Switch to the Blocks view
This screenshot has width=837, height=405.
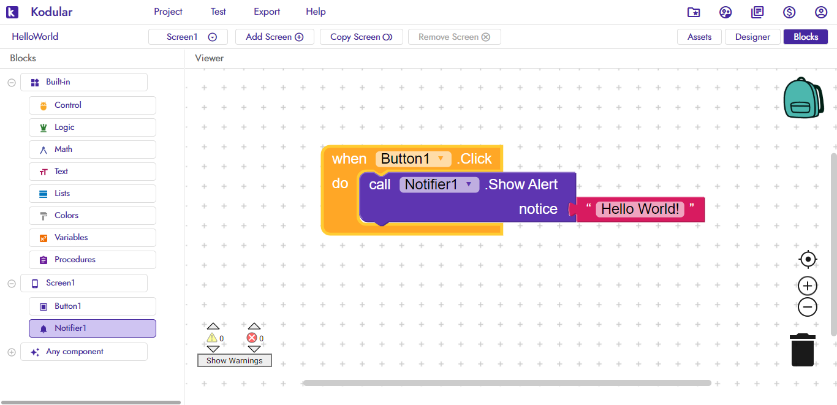click(x=806, y=37)
